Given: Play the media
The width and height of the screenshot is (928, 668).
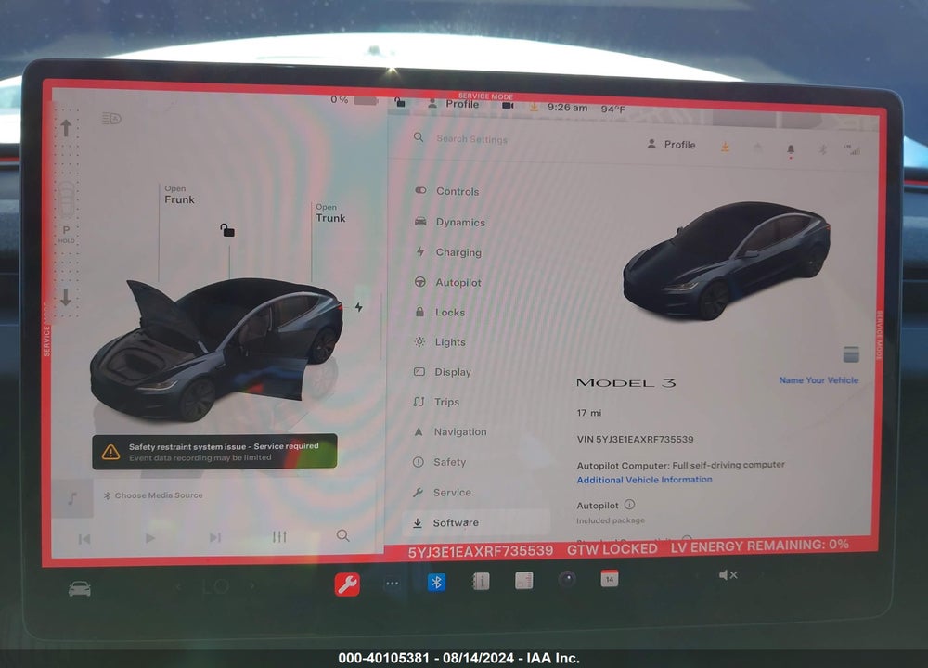Looking at the screenshot, I should tap(149, 538).
